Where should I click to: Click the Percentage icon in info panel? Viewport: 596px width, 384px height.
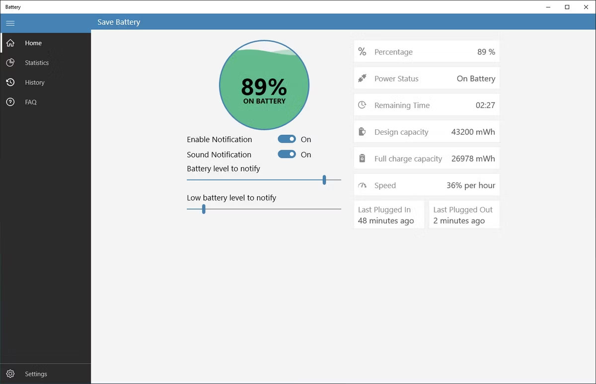[x=362, y=52]
